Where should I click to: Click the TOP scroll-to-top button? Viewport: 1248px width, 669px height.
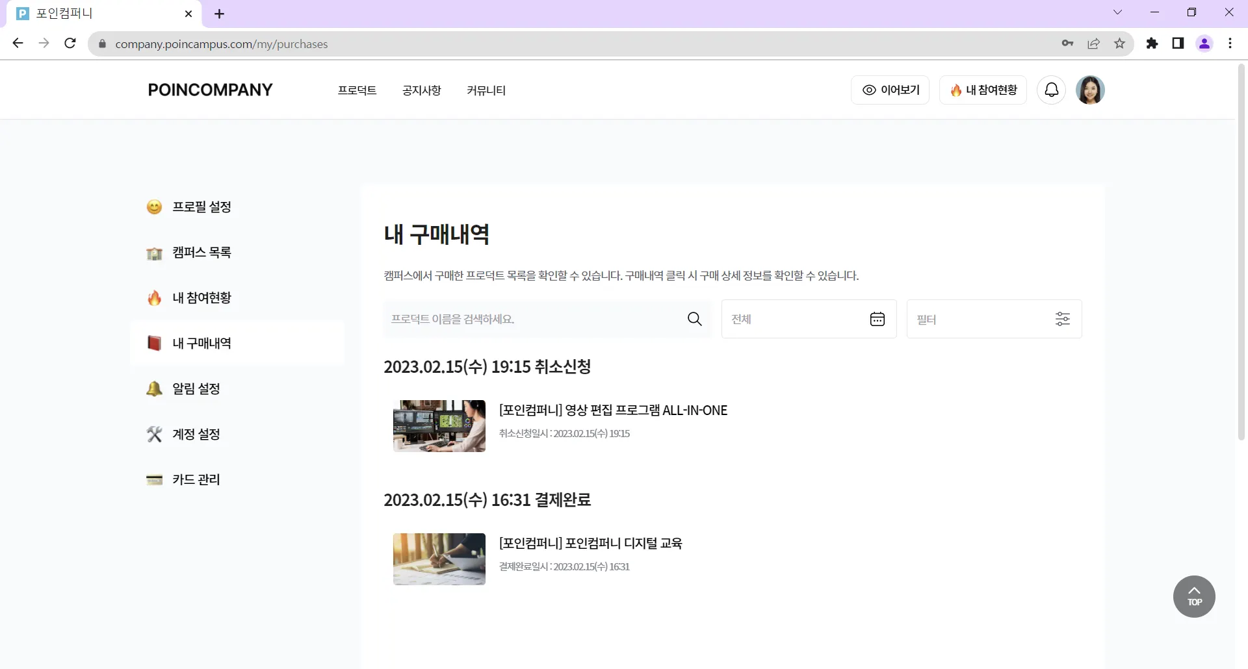click(1194, 596)
